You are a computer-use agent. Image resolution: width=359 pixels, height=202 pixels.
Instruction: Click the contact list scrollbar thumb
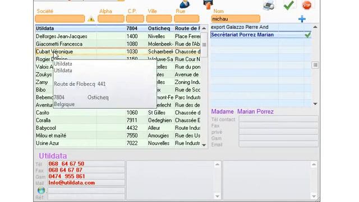pyautogui.click(x=315, y=65)
